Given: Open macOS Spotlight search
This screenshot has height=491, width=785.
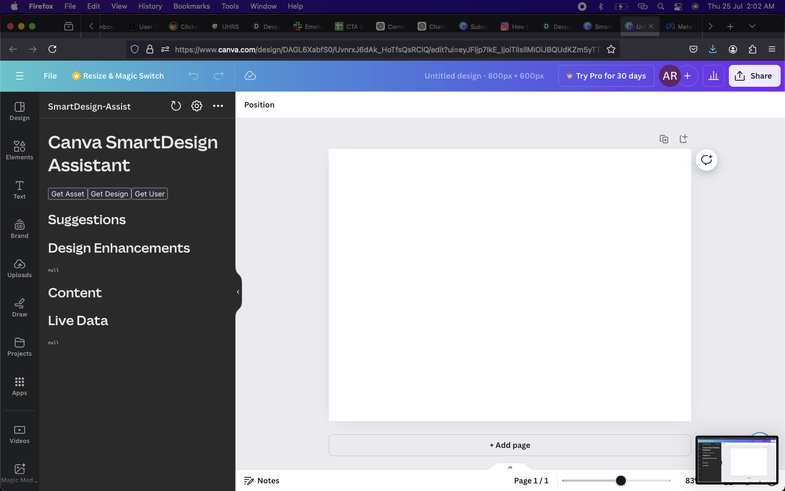Looking at the screenshot, I should pyautogui.click(x=661, y=6).
